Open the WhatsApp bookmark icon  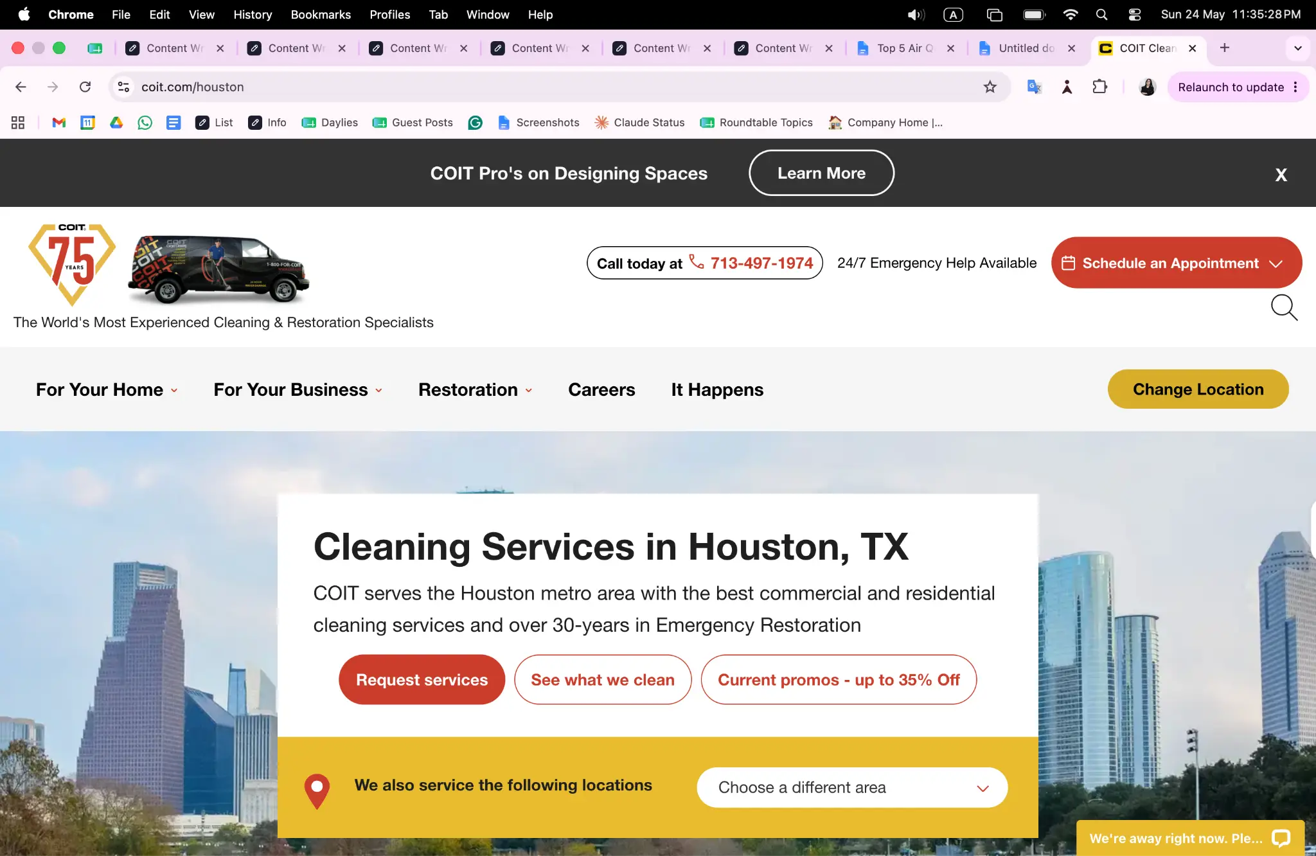click(145, 123)
